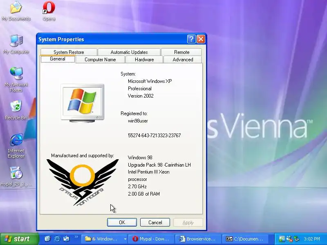327x245 pixels.
Task: Expand the Quick Launch overflow chevron
Action: (x=76, y=237)
